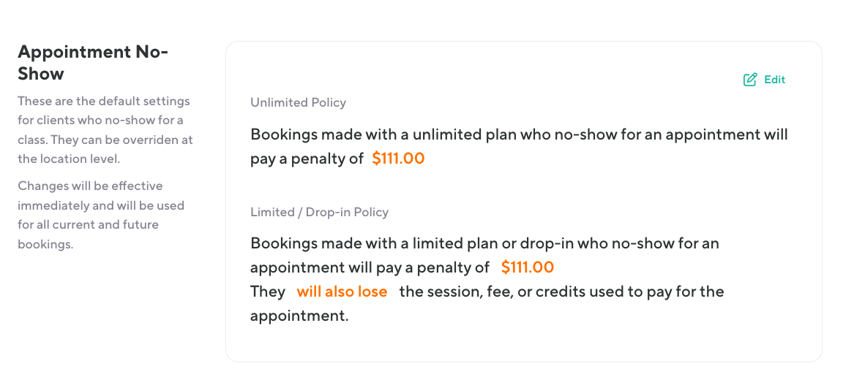865x388 pixels.
Task: Click the "immediately and will be used" line
Action: click(x=101, y=205)
